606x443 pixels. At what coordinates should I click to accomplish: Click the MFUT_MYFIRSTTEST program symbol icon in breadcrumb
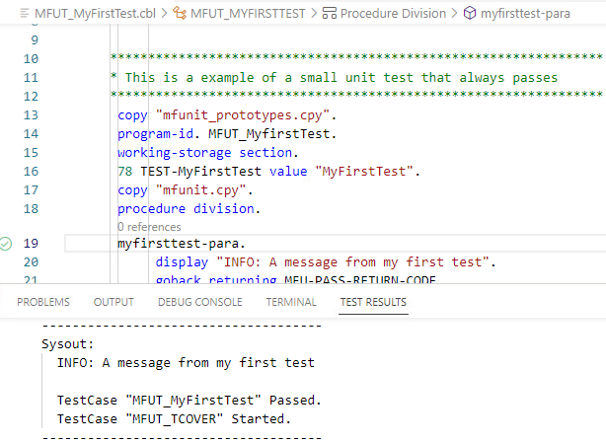180,14
